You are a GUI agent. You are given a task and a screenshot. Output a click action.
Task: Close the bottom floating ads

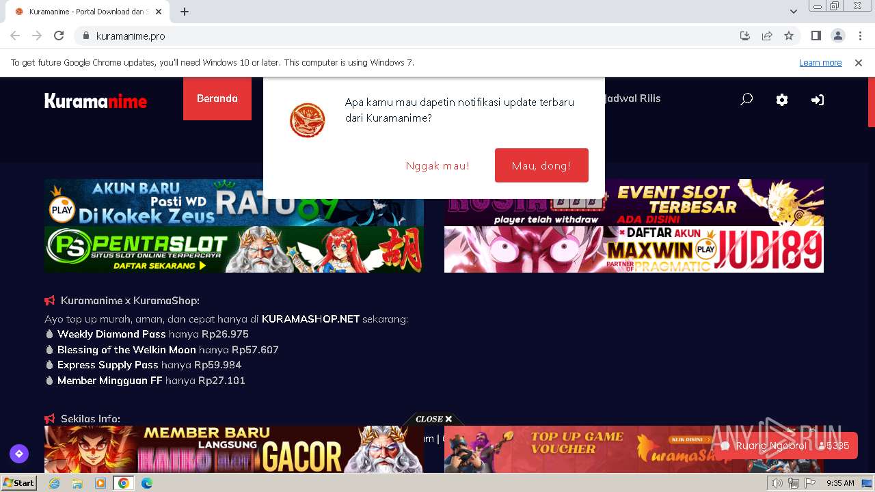[x=433, y=419]
